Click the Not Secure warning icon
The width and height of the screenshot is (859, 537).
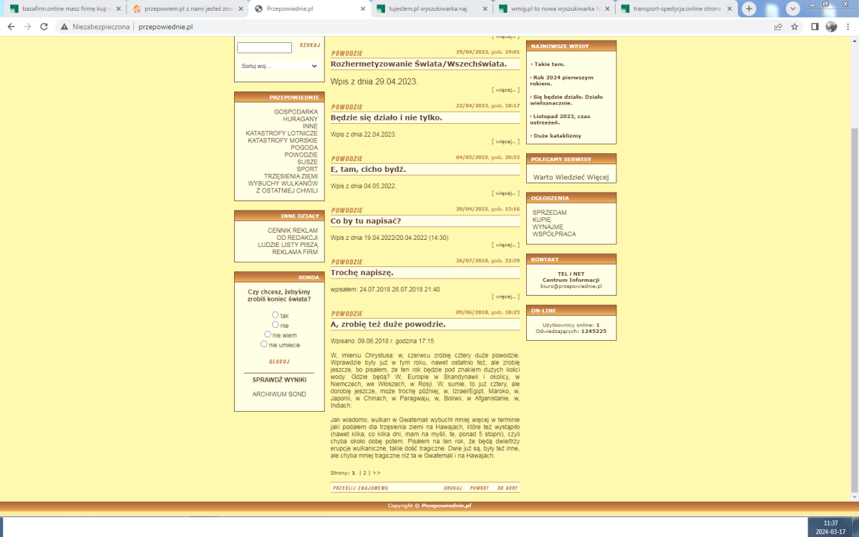click(x=64, y=26)
